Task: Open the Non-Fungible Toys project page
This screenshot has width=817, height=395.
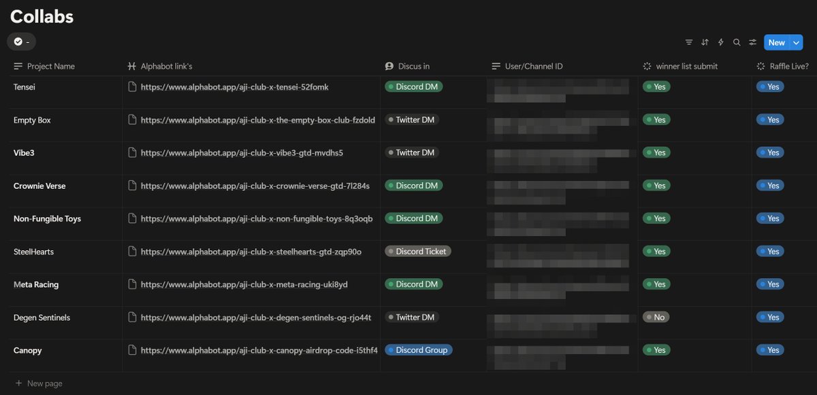Action: coord(47,219)
